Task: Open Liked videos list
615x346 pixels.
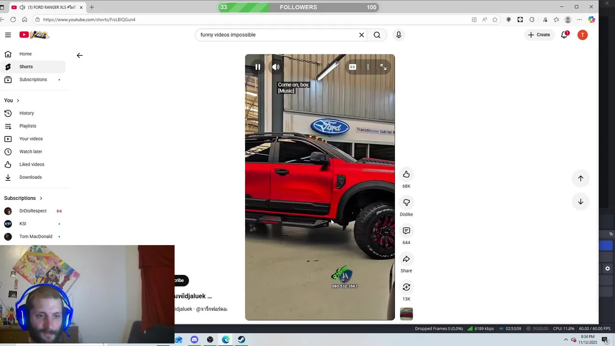Action: pos(33,164)
